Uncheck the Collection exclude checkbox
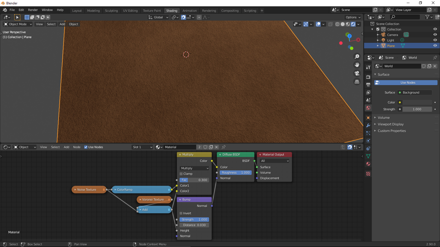 click(378, 29)
